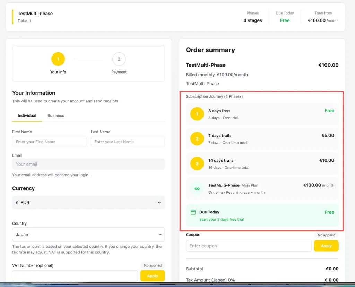Click phase 2 badge for 7 days trails

(x=197, y=139)
